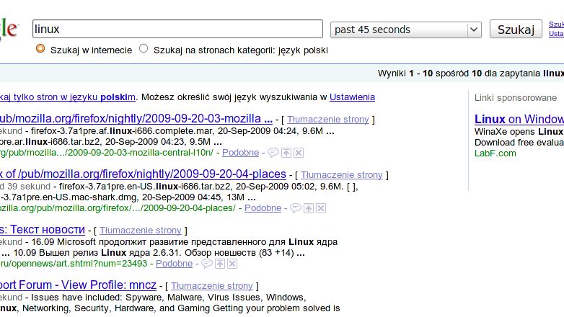Screen dimensions: 564x317
Task: Open the 'past 45 seconds' time dropdown
Action: (x=406, y=30)
